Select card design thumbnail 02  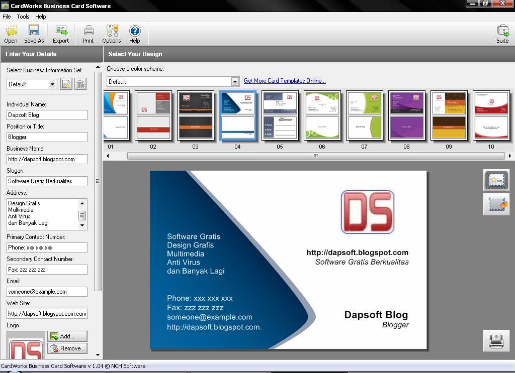[153, 115]
